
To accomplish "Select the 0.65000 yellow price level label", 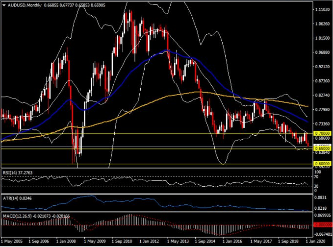I will [x=322, y=148].
